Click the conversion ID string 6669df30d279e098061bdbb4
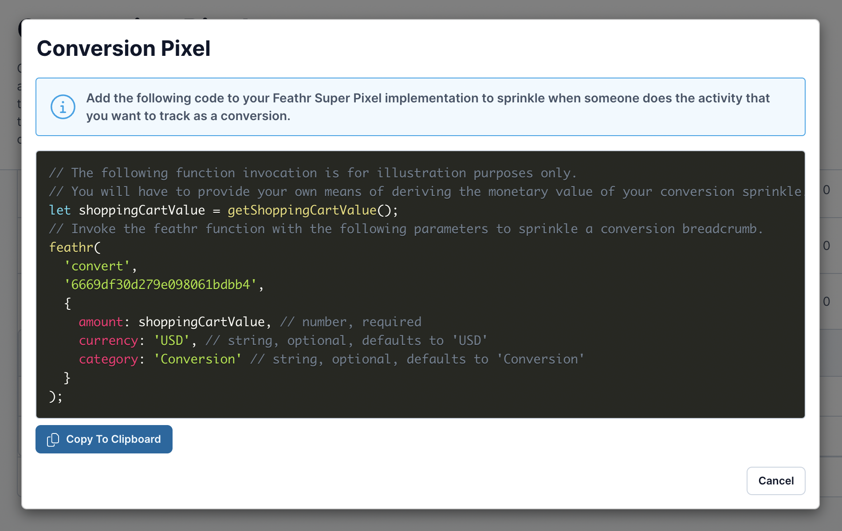 tap(161, 285)
